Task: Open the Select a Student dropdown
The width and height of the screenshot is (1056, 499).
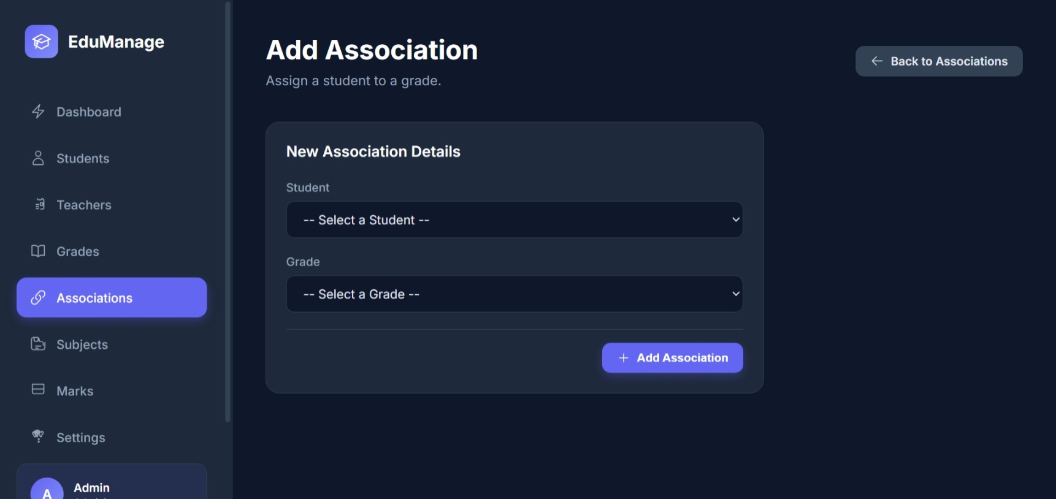Action: (x=514, y=220)
